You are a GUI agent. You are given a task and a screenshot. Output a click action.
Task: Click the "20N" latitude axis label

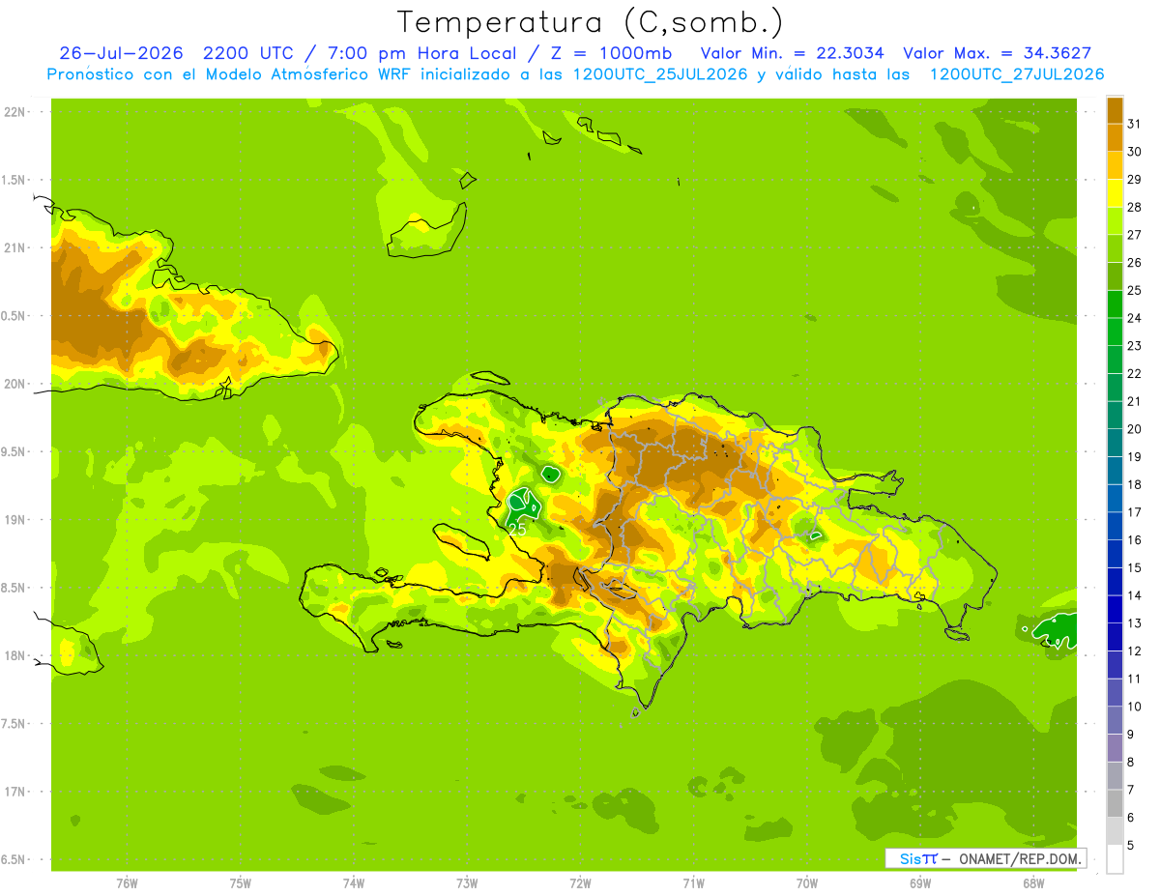(14, 384)
